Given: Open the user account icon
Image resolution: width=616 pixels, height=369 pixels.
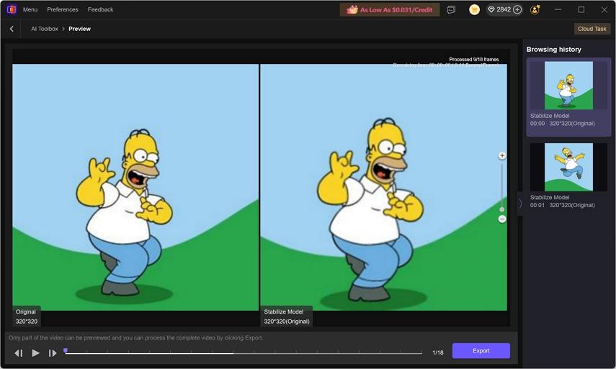Looking at the screenshot, I should [x=535, y=10].
